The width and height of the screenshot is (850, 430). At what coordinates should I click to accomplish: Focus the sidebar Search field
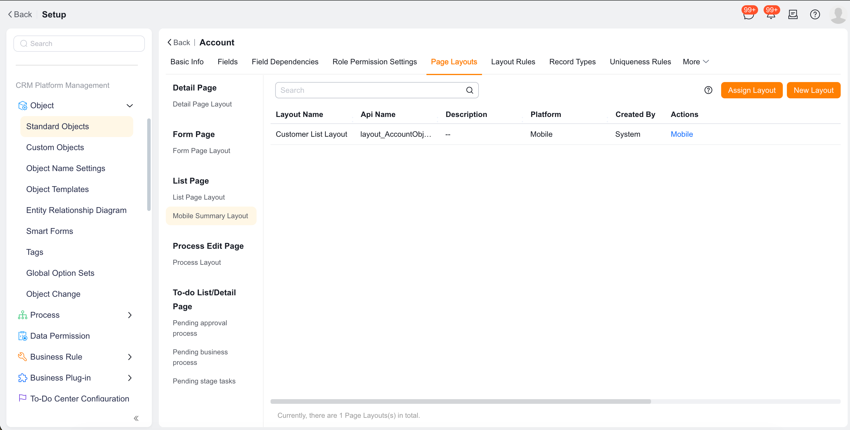pyautogui.click(x=79, y=44)
